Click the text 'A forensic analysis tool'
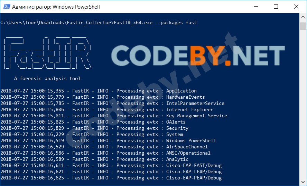 coord(47,79)
